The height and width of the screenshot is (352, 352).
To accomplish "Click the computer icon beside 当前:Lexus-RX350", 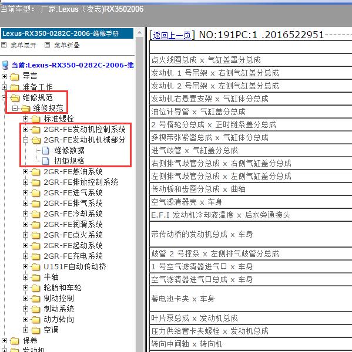I will pos(5,65).
